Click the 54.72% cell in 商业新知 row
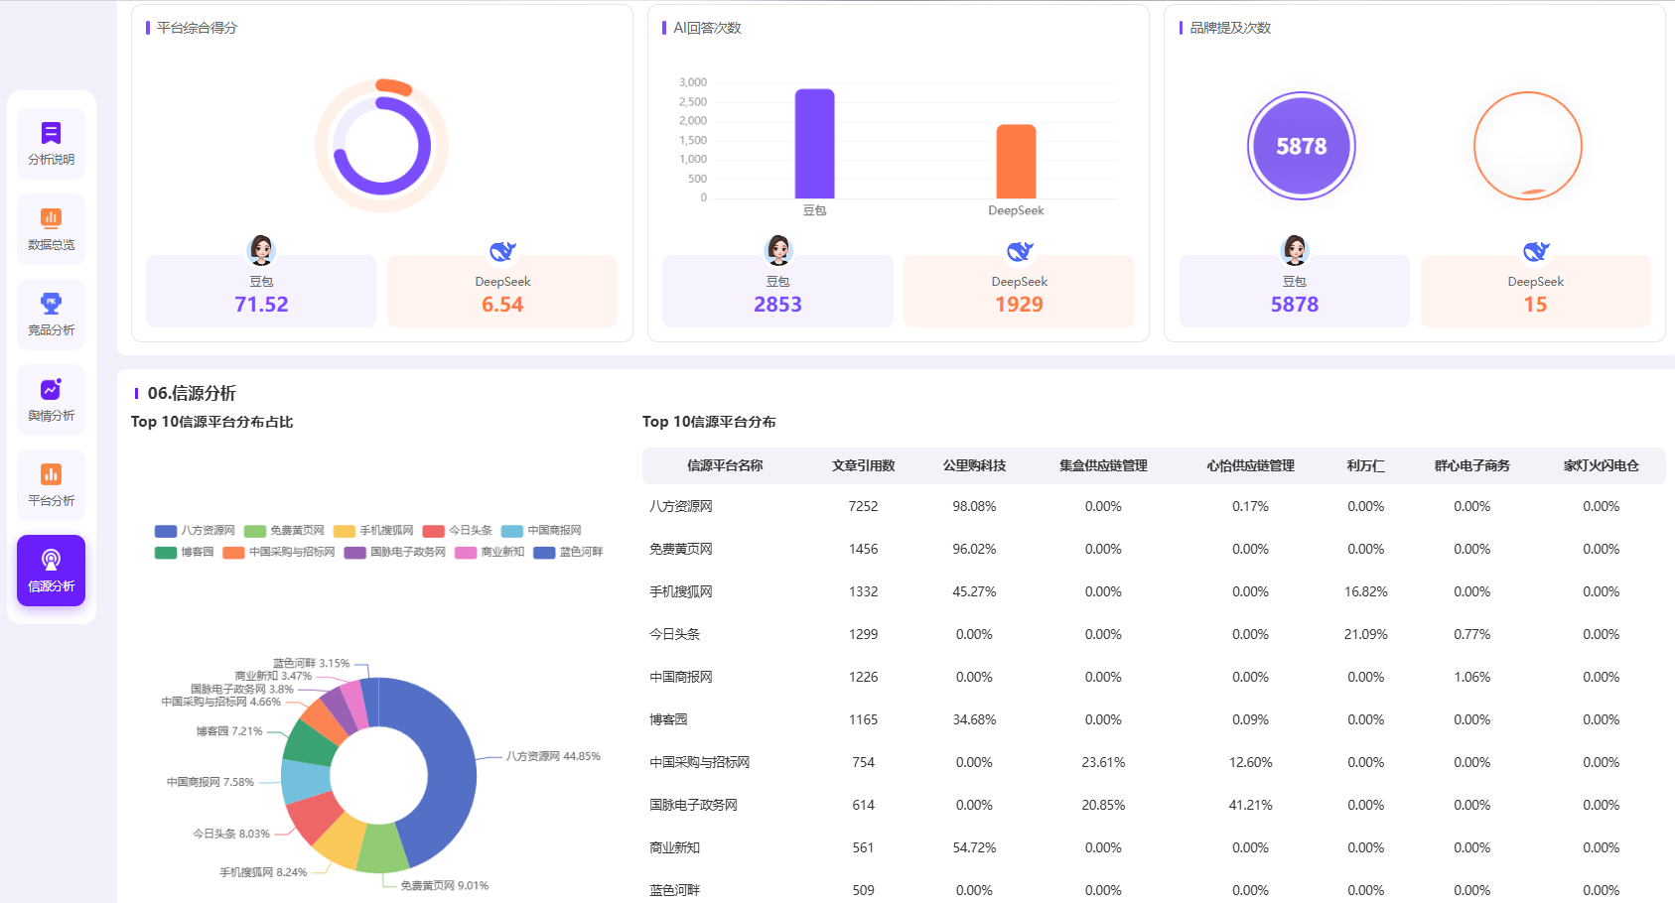1675x903 pixels. [x=974, y=847]
